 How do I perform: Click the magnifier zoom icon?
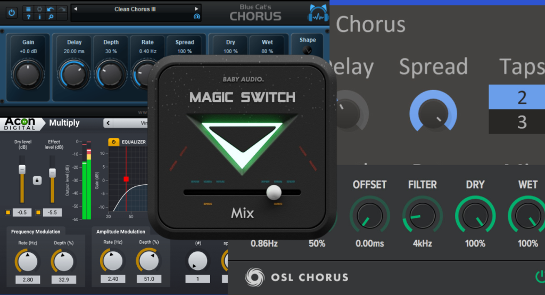(x=51, y=17)
